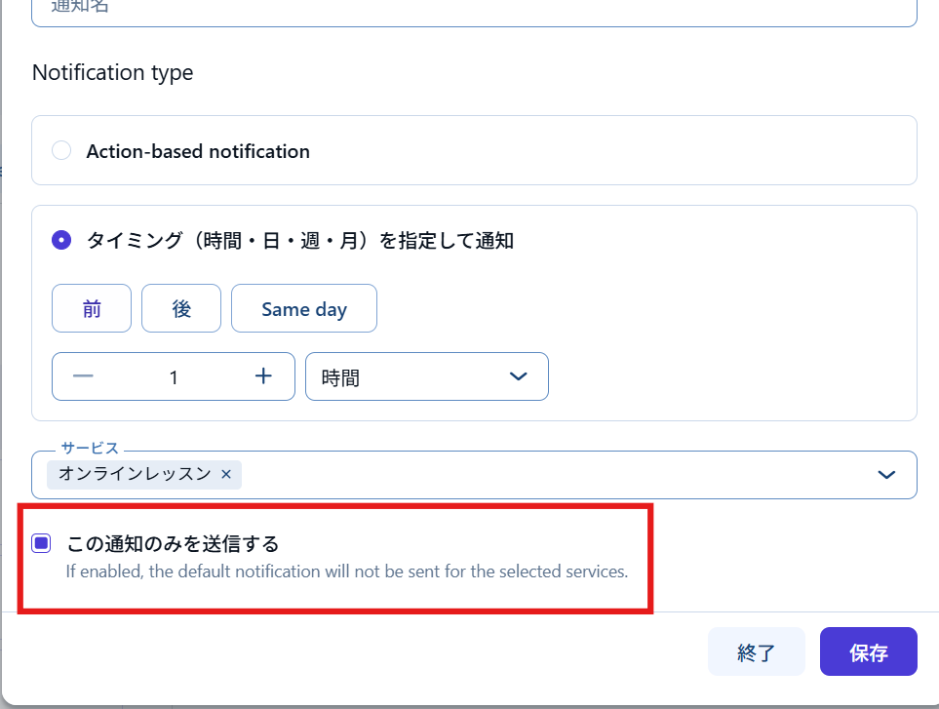Click the plus icon to increase the number

pos(263,377)
